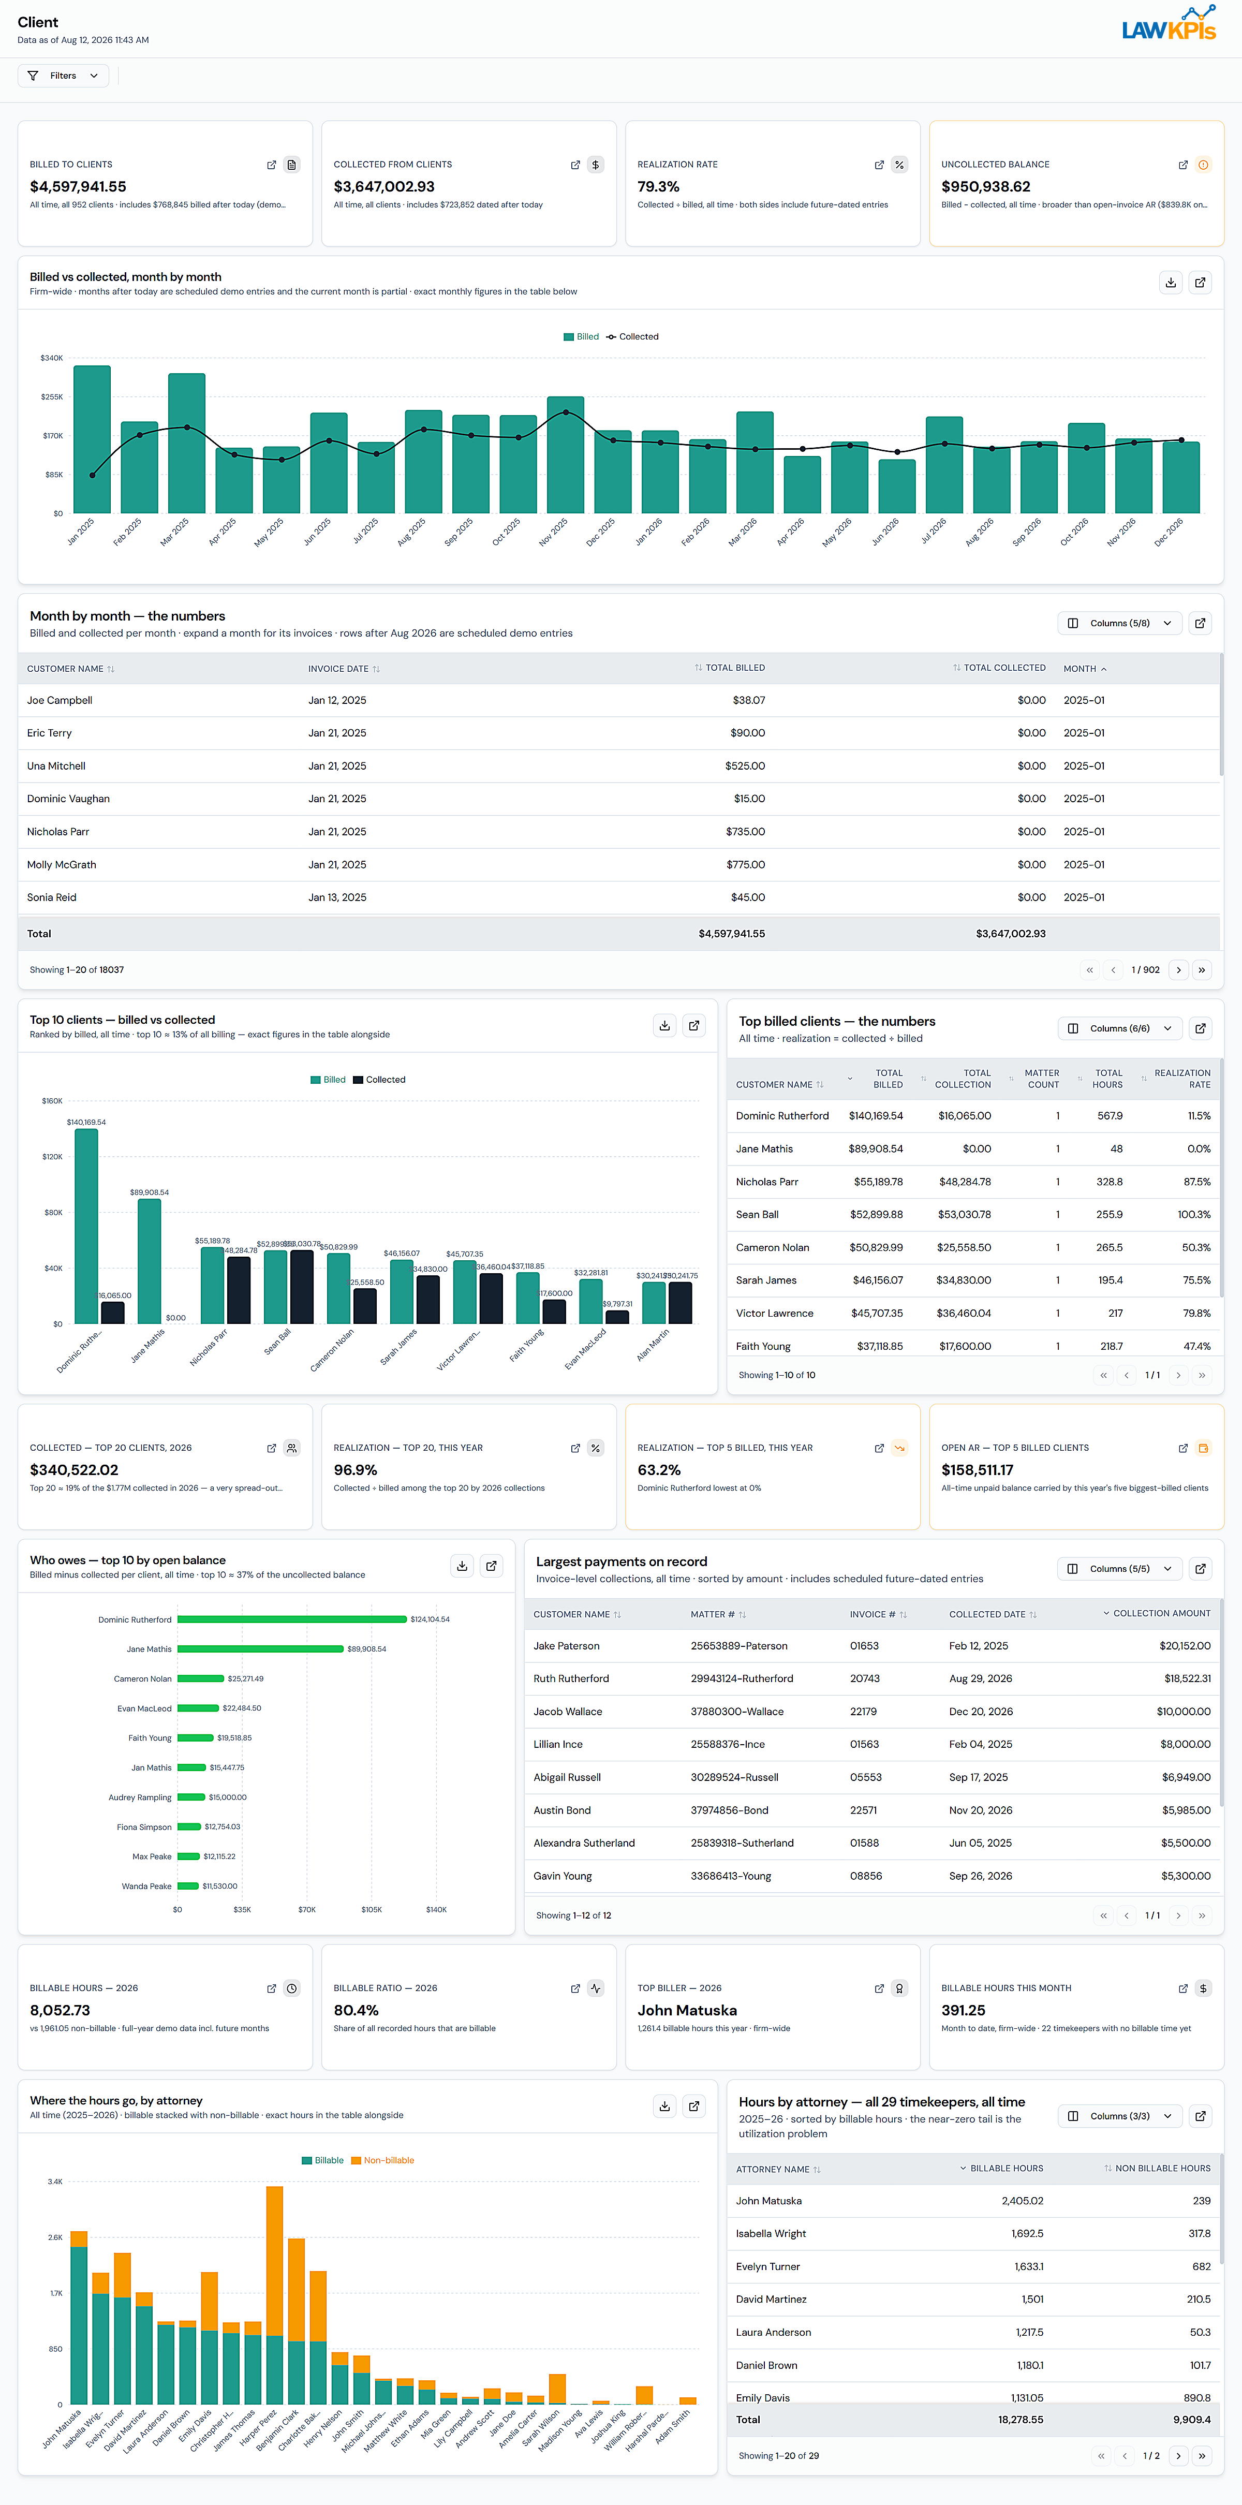This screenshot has height=2505, width=1242.
Task: Toggle Billable legend in attorney hours chart
Action: pos(322,2161)
